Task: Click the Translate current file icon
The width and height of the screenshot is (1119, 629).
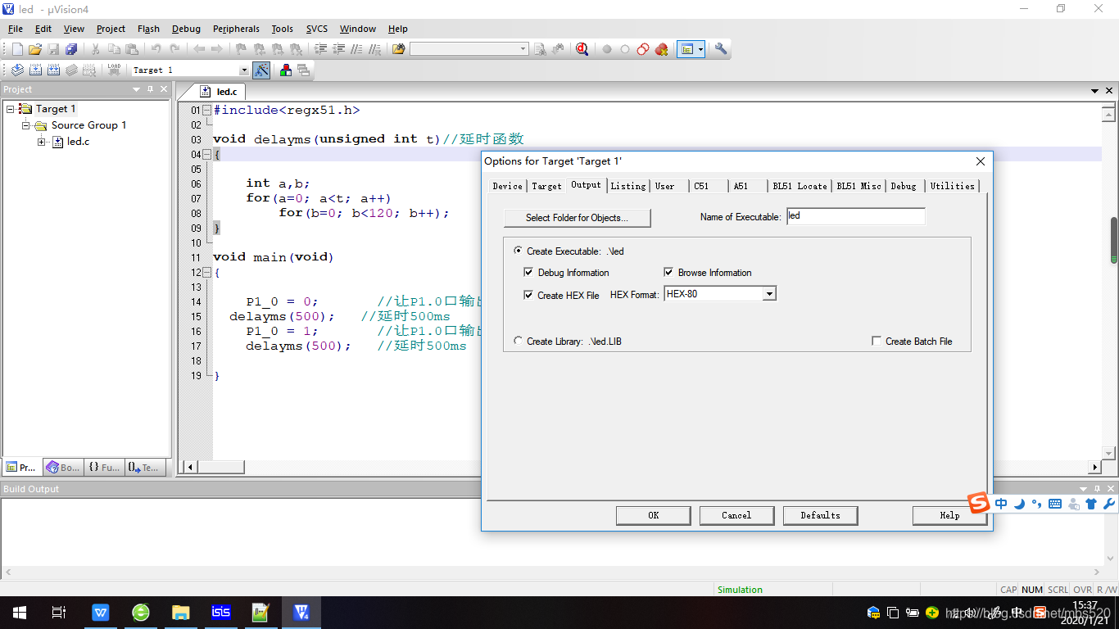Action: click(17, 70)
